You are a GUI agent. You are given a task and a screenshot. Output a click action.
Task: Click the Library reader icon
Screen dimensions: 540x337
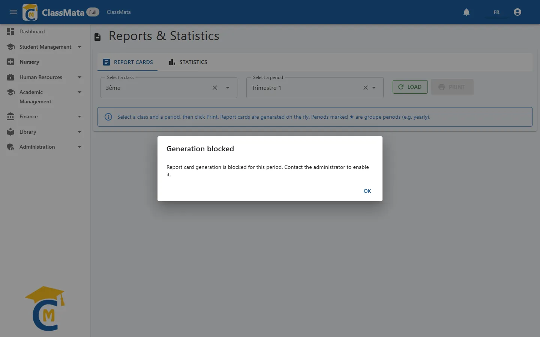10,132
